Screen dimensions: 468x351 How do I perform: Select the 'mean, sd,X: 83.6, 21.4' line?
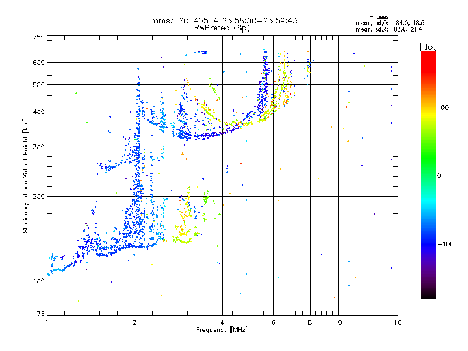tap(389, 29)
